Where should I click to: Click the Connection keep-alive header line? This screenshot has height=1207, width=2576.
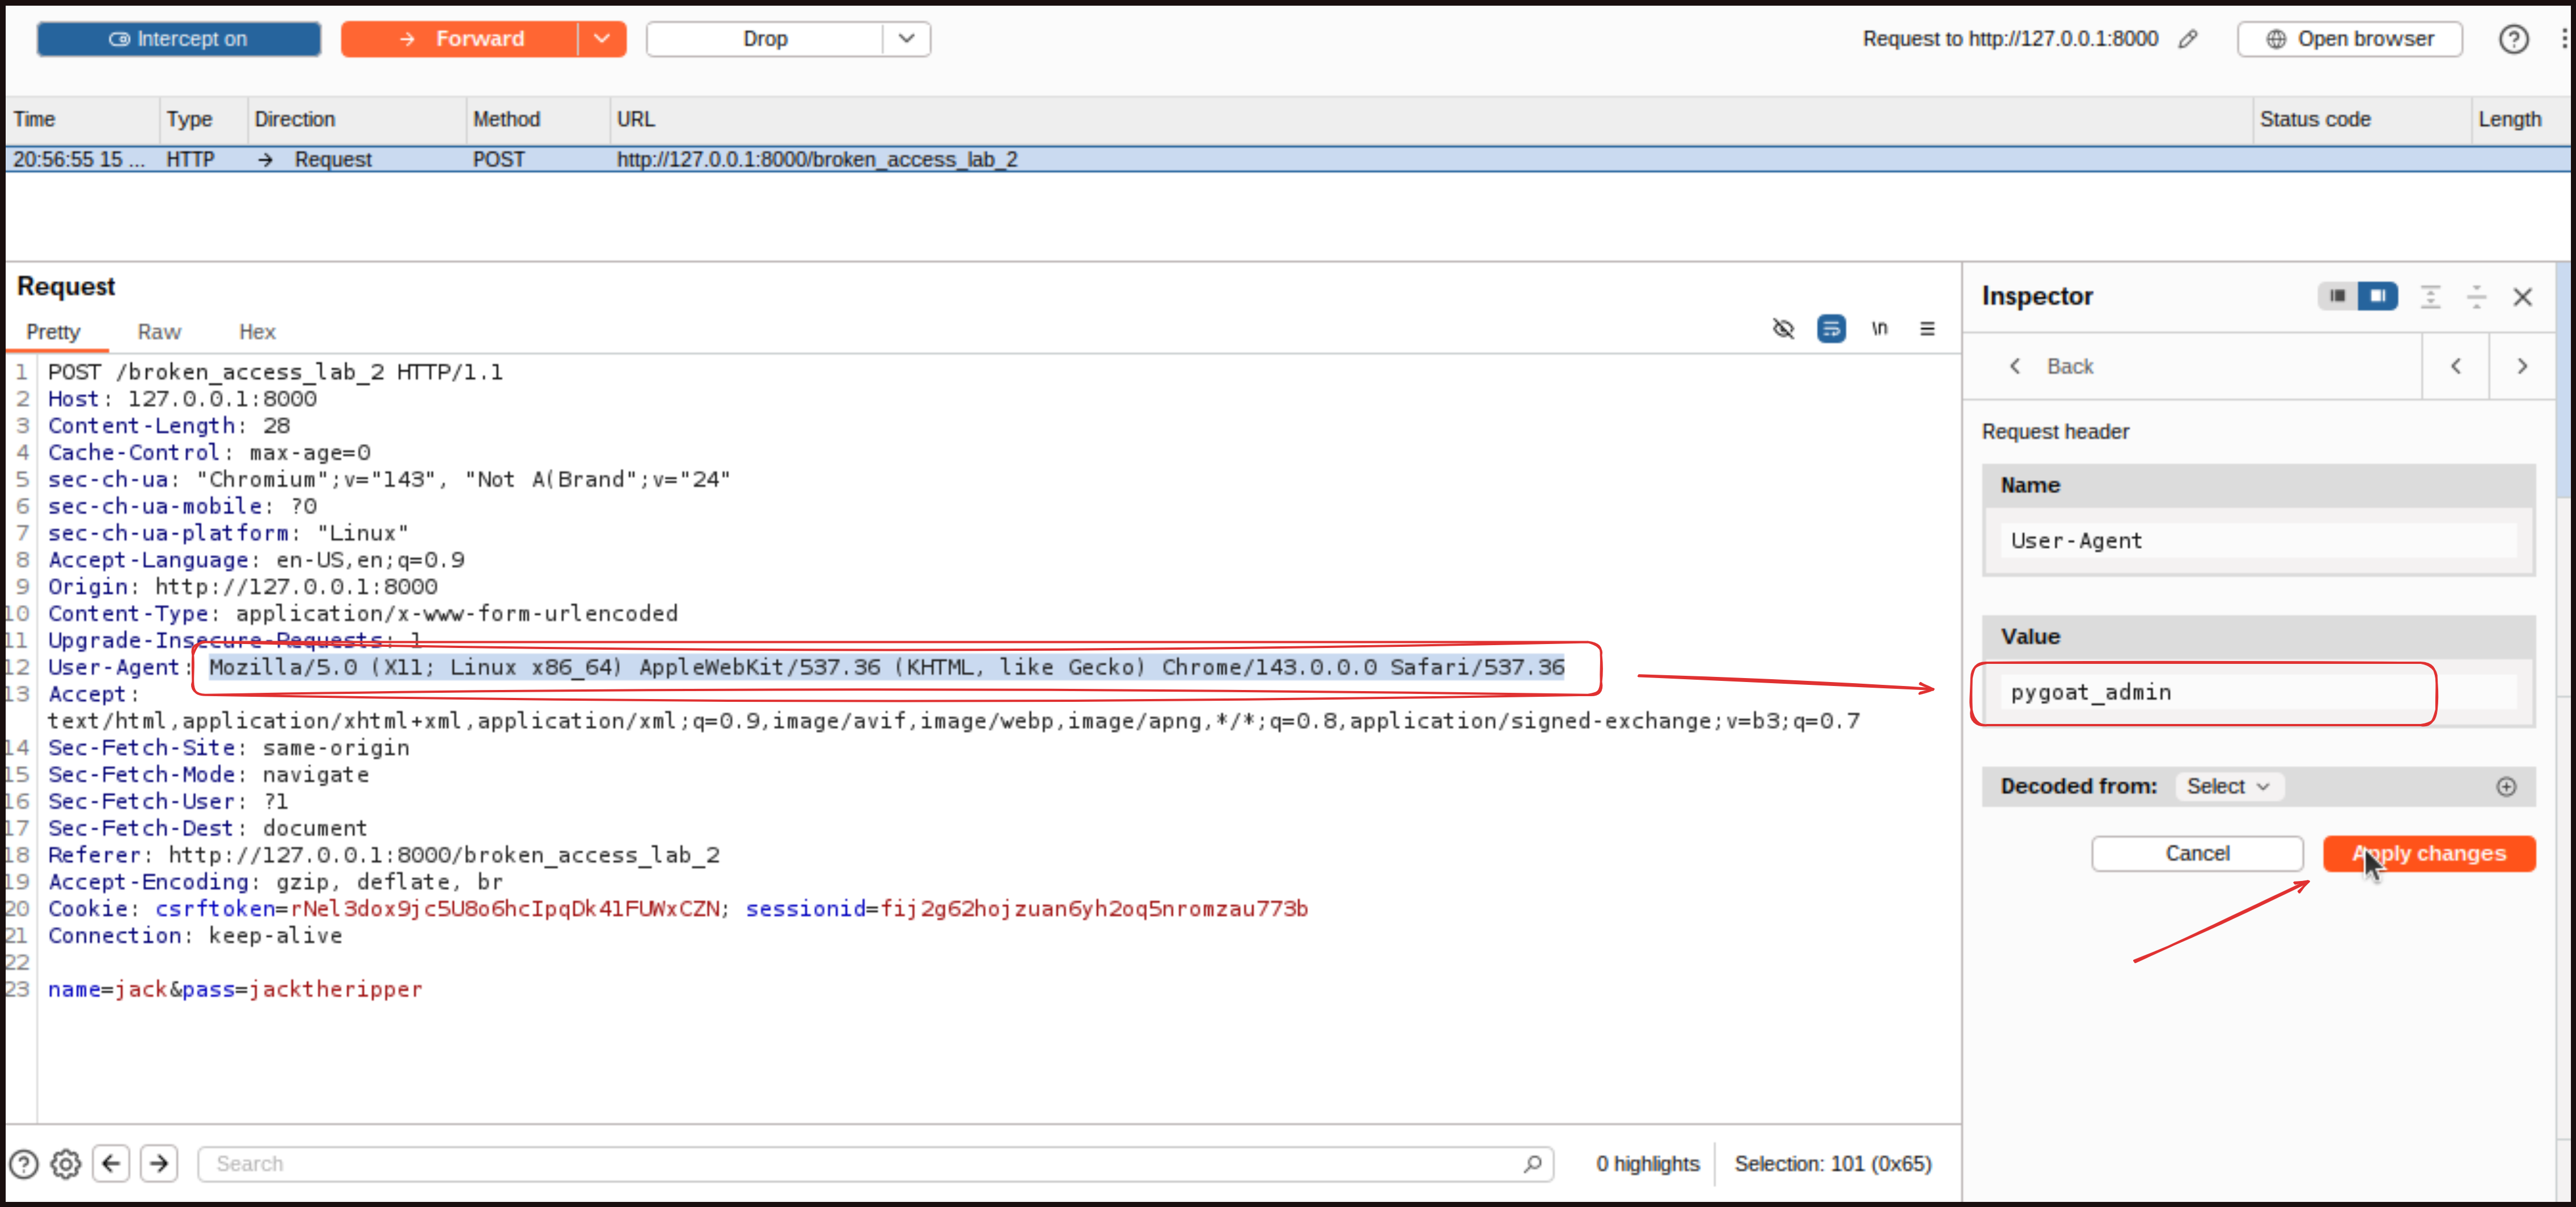(195, 936)
